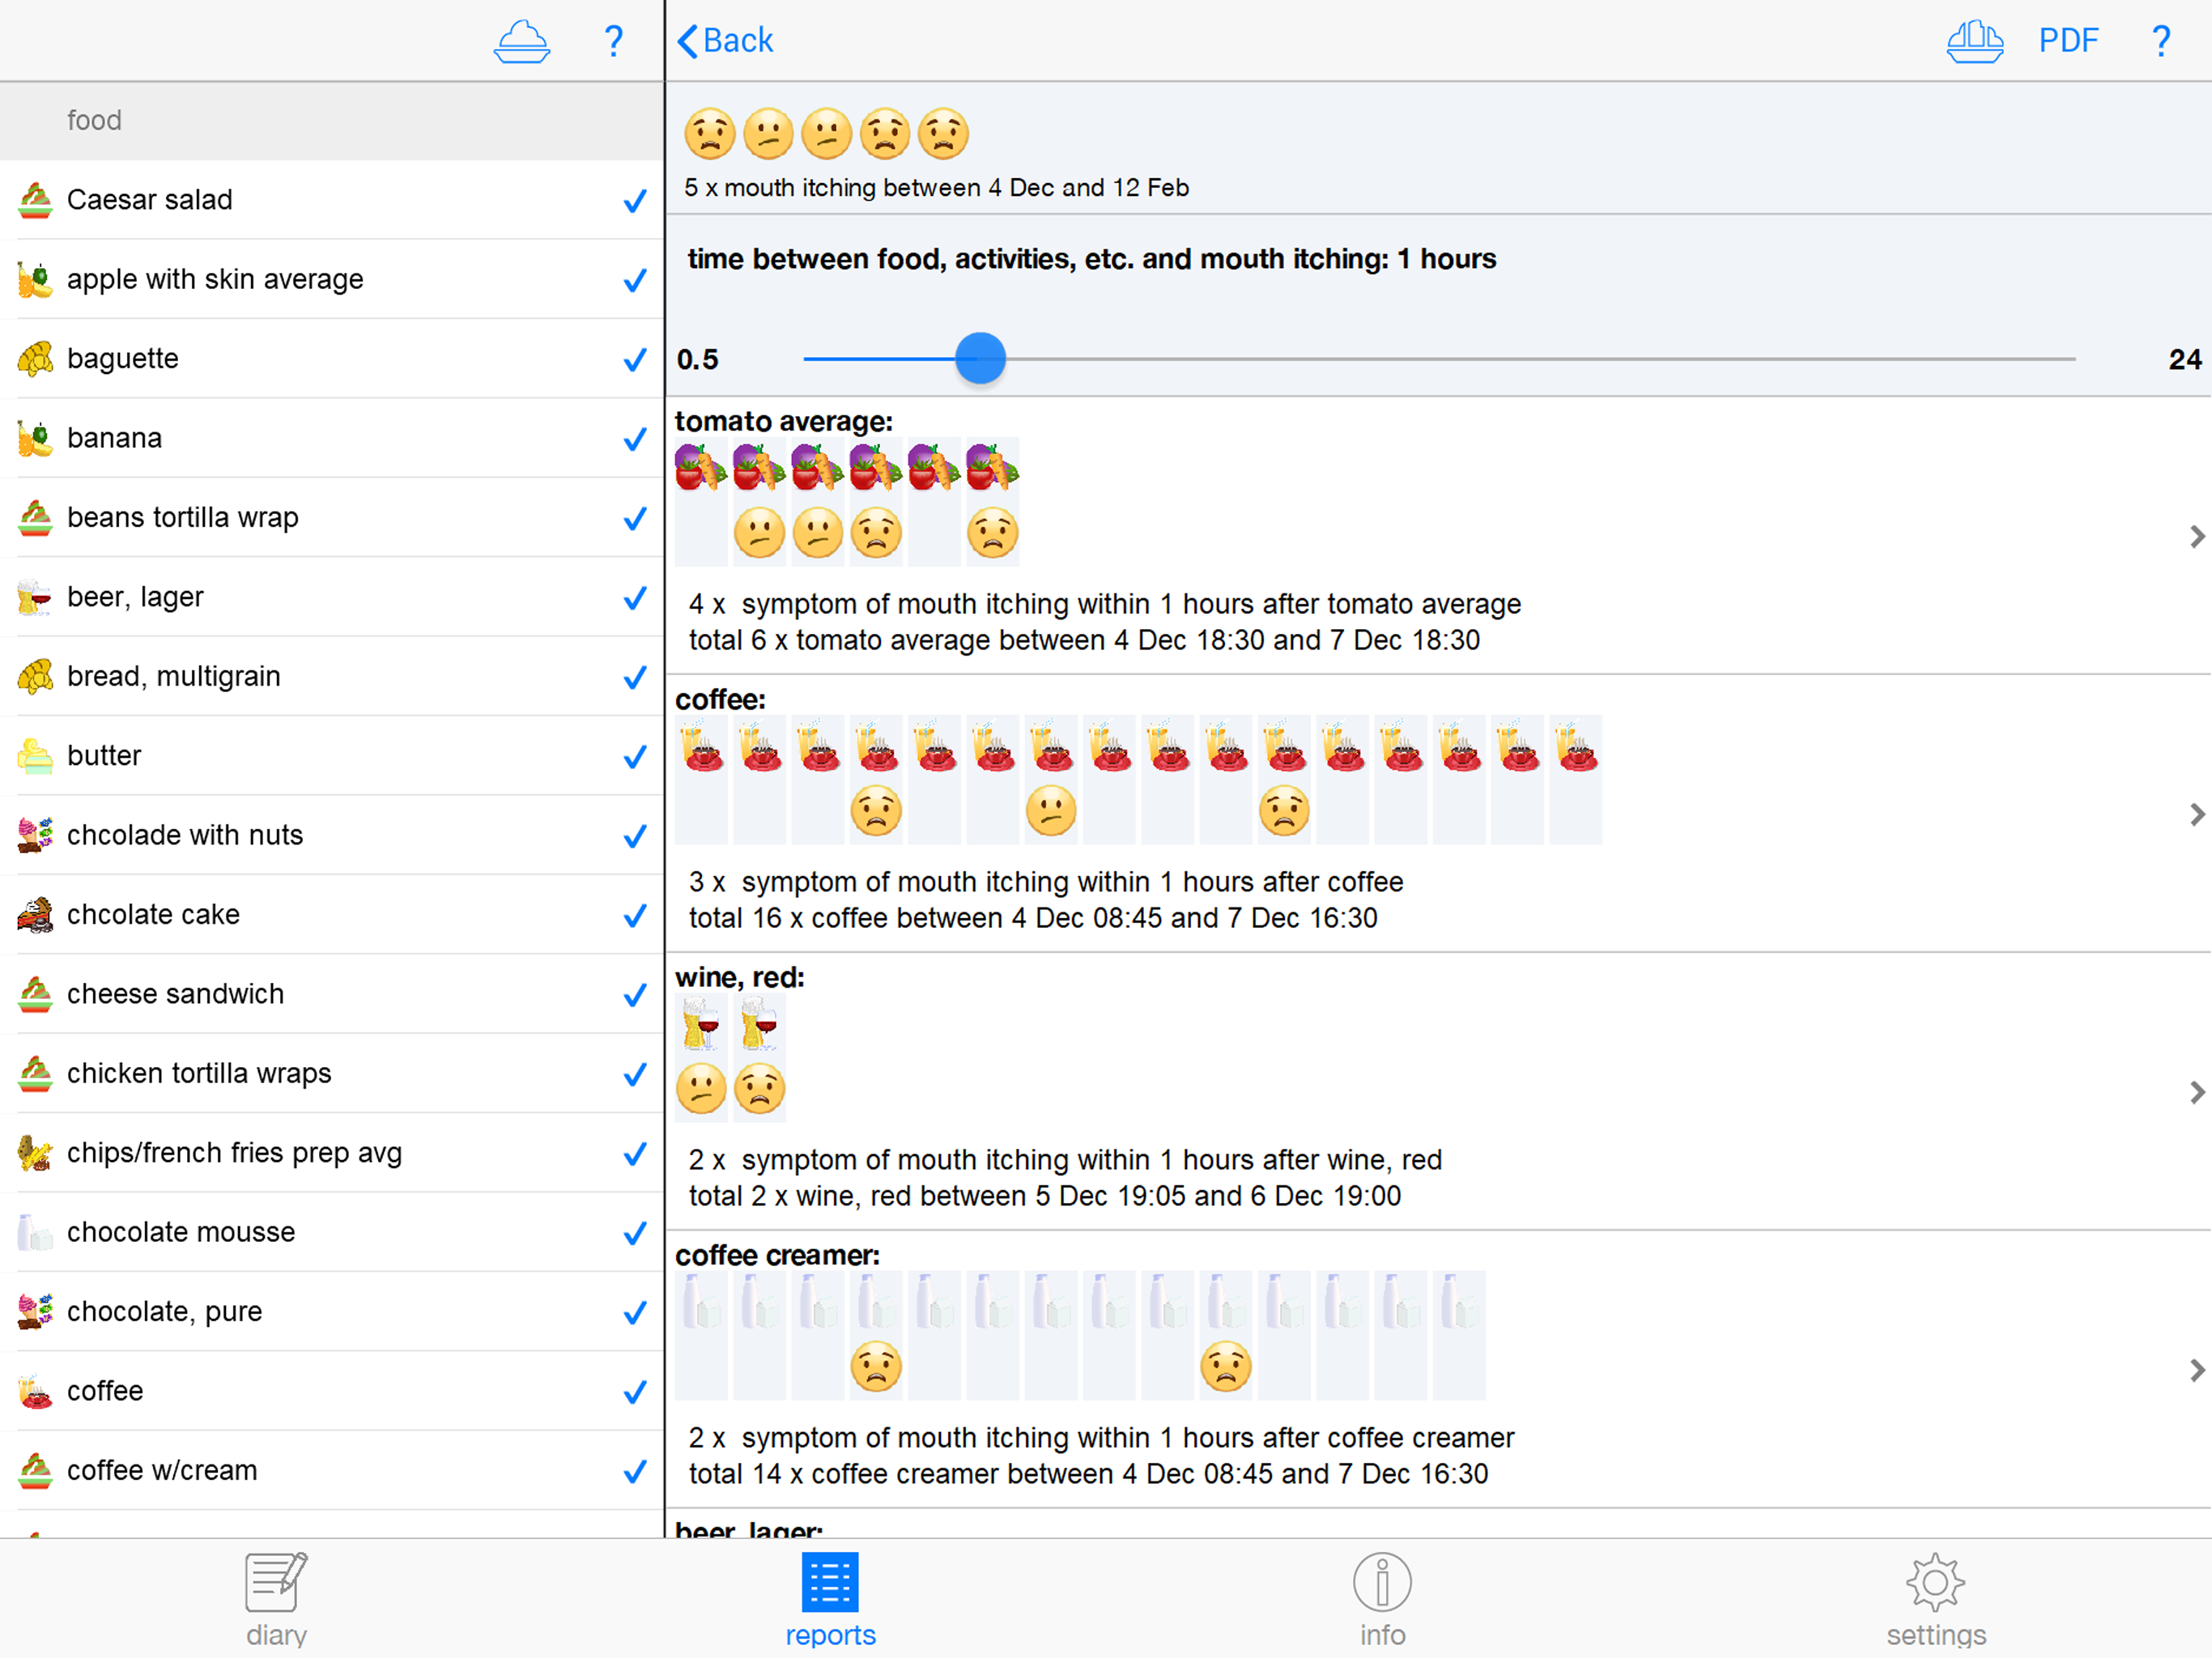
Task: Toggle baguette checkmark
Action: coord(635,360)
